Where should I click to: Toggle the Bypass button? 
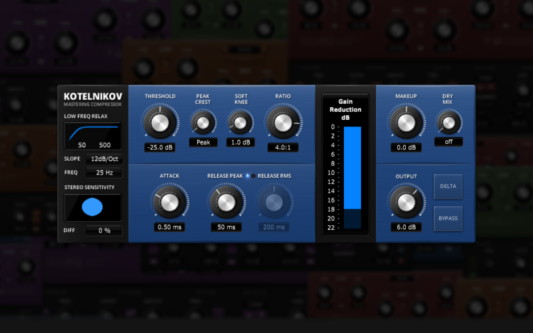point(448,218)
